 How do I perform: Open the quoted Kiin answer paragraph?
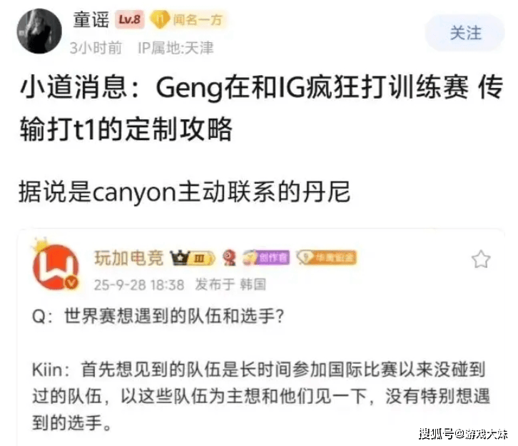tap(260, 396)
